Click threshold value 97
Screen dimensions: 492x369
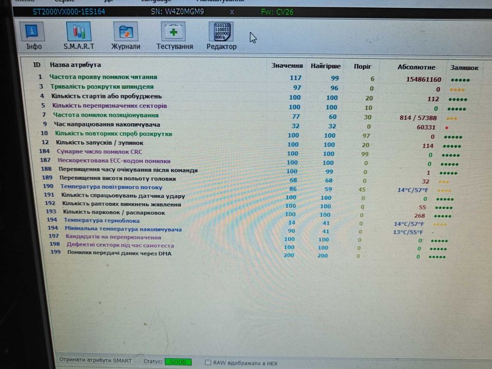point(366,136)
